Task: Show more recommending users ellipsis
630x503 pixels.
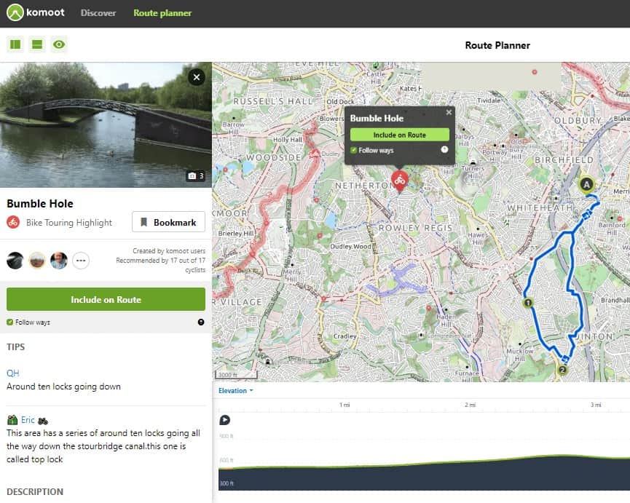Action: coord(81,261)
